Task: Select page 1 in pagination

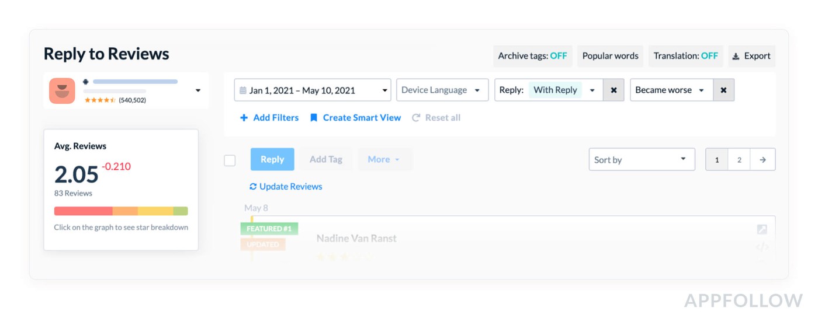Action: (x=717, y=160)
